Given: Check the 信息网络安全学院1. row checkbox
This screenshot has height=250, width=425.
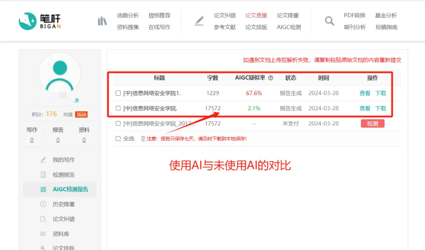Looking at the screenshot, I should tap(118, 93).
